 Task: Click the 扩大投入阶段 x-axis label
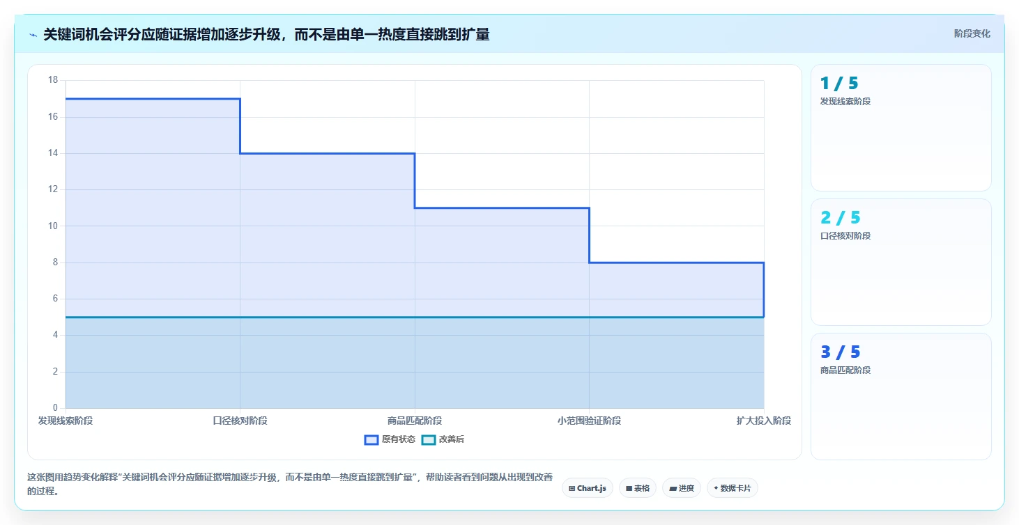(764, 421)
